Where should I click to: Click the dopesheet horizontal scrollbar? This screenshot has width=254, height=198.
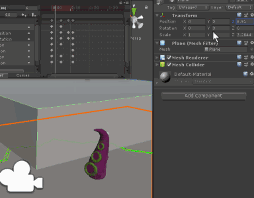[x=84, y=76]
